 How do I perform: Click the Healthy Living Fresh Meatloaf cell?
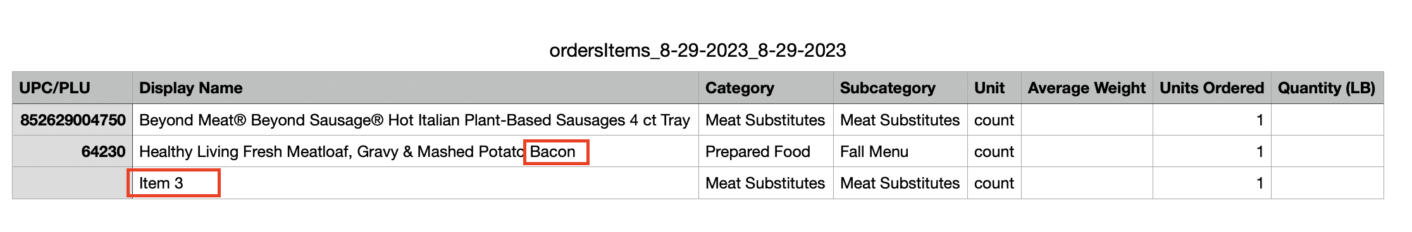[415, 151]
